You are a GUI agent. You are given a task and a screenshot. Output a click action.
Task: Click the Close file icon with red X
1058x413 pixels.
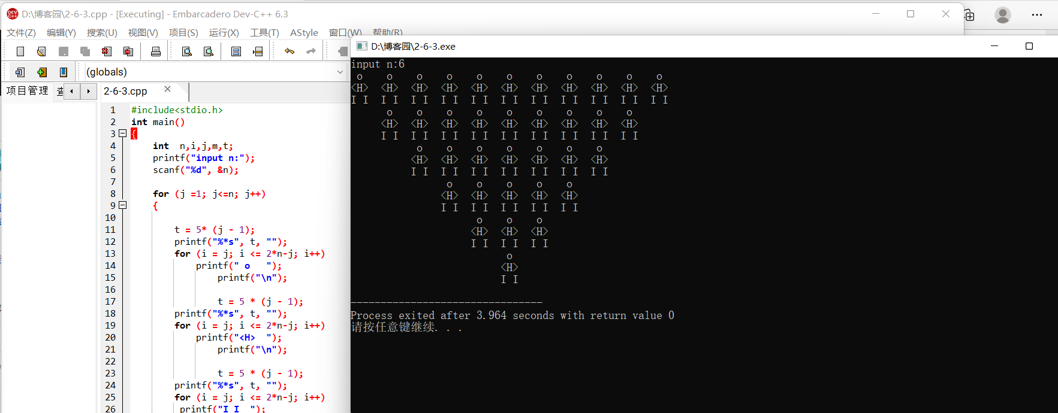point(107,51)
